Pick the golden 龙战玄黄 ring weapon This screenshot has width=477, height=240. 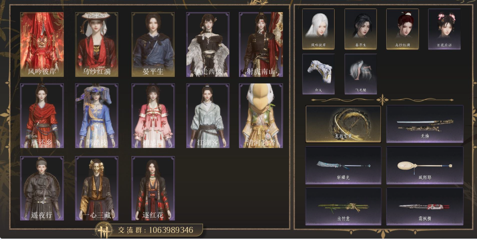tap(343, 124)
